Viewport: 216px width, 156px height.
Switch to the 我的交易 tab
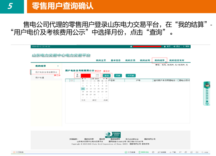[x=130, y=60]
